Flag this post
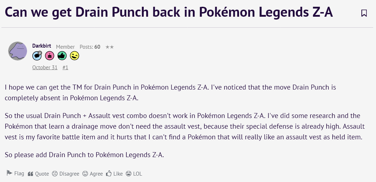Viewport: 376px width, 182px height. [x=16, y=173]
